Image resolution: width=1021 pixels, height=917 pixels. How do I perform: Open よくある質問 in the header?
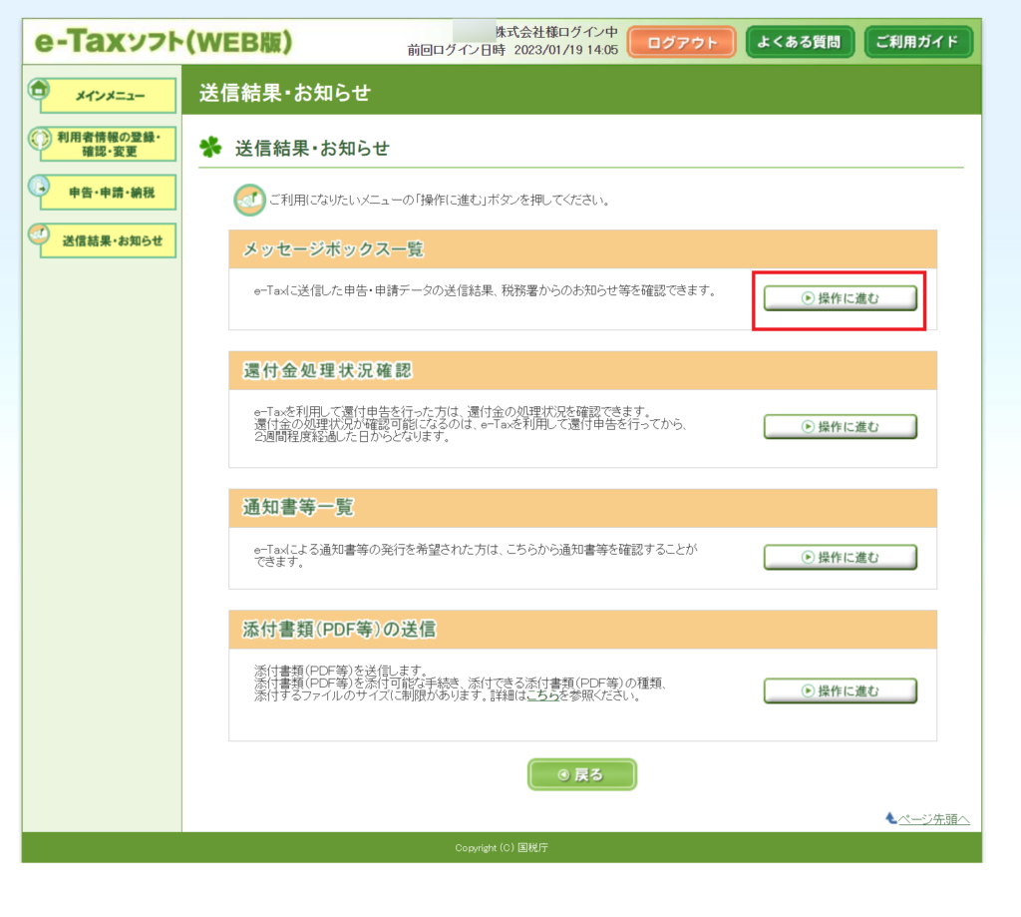800,42
